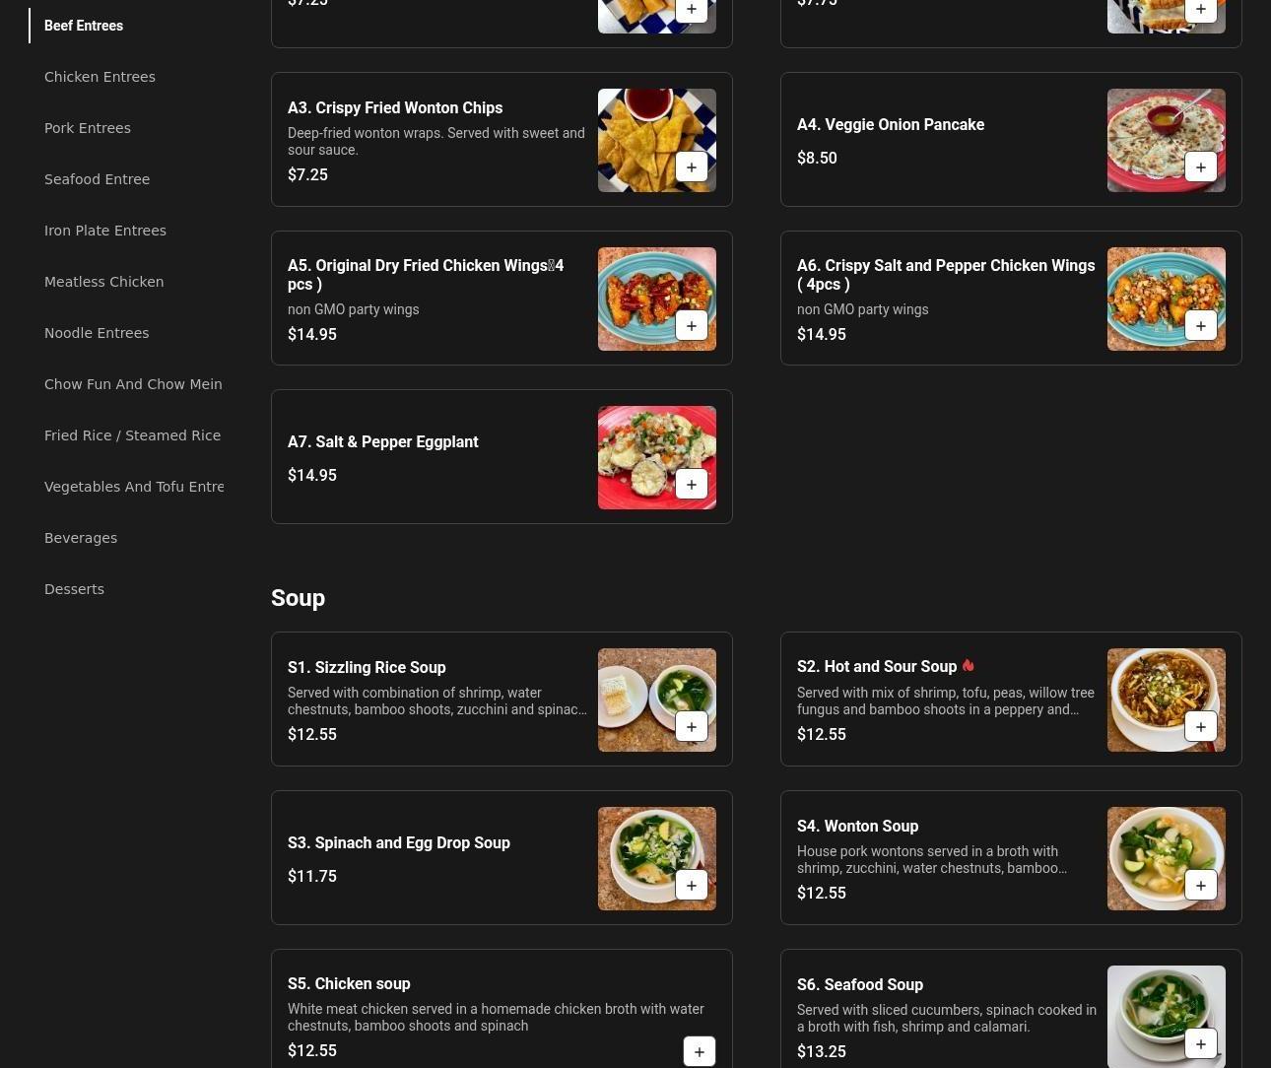Screen dimensions: 1271x1068
Task: Open the S5. Chicken soup title
Action: (x=349, y=984)
